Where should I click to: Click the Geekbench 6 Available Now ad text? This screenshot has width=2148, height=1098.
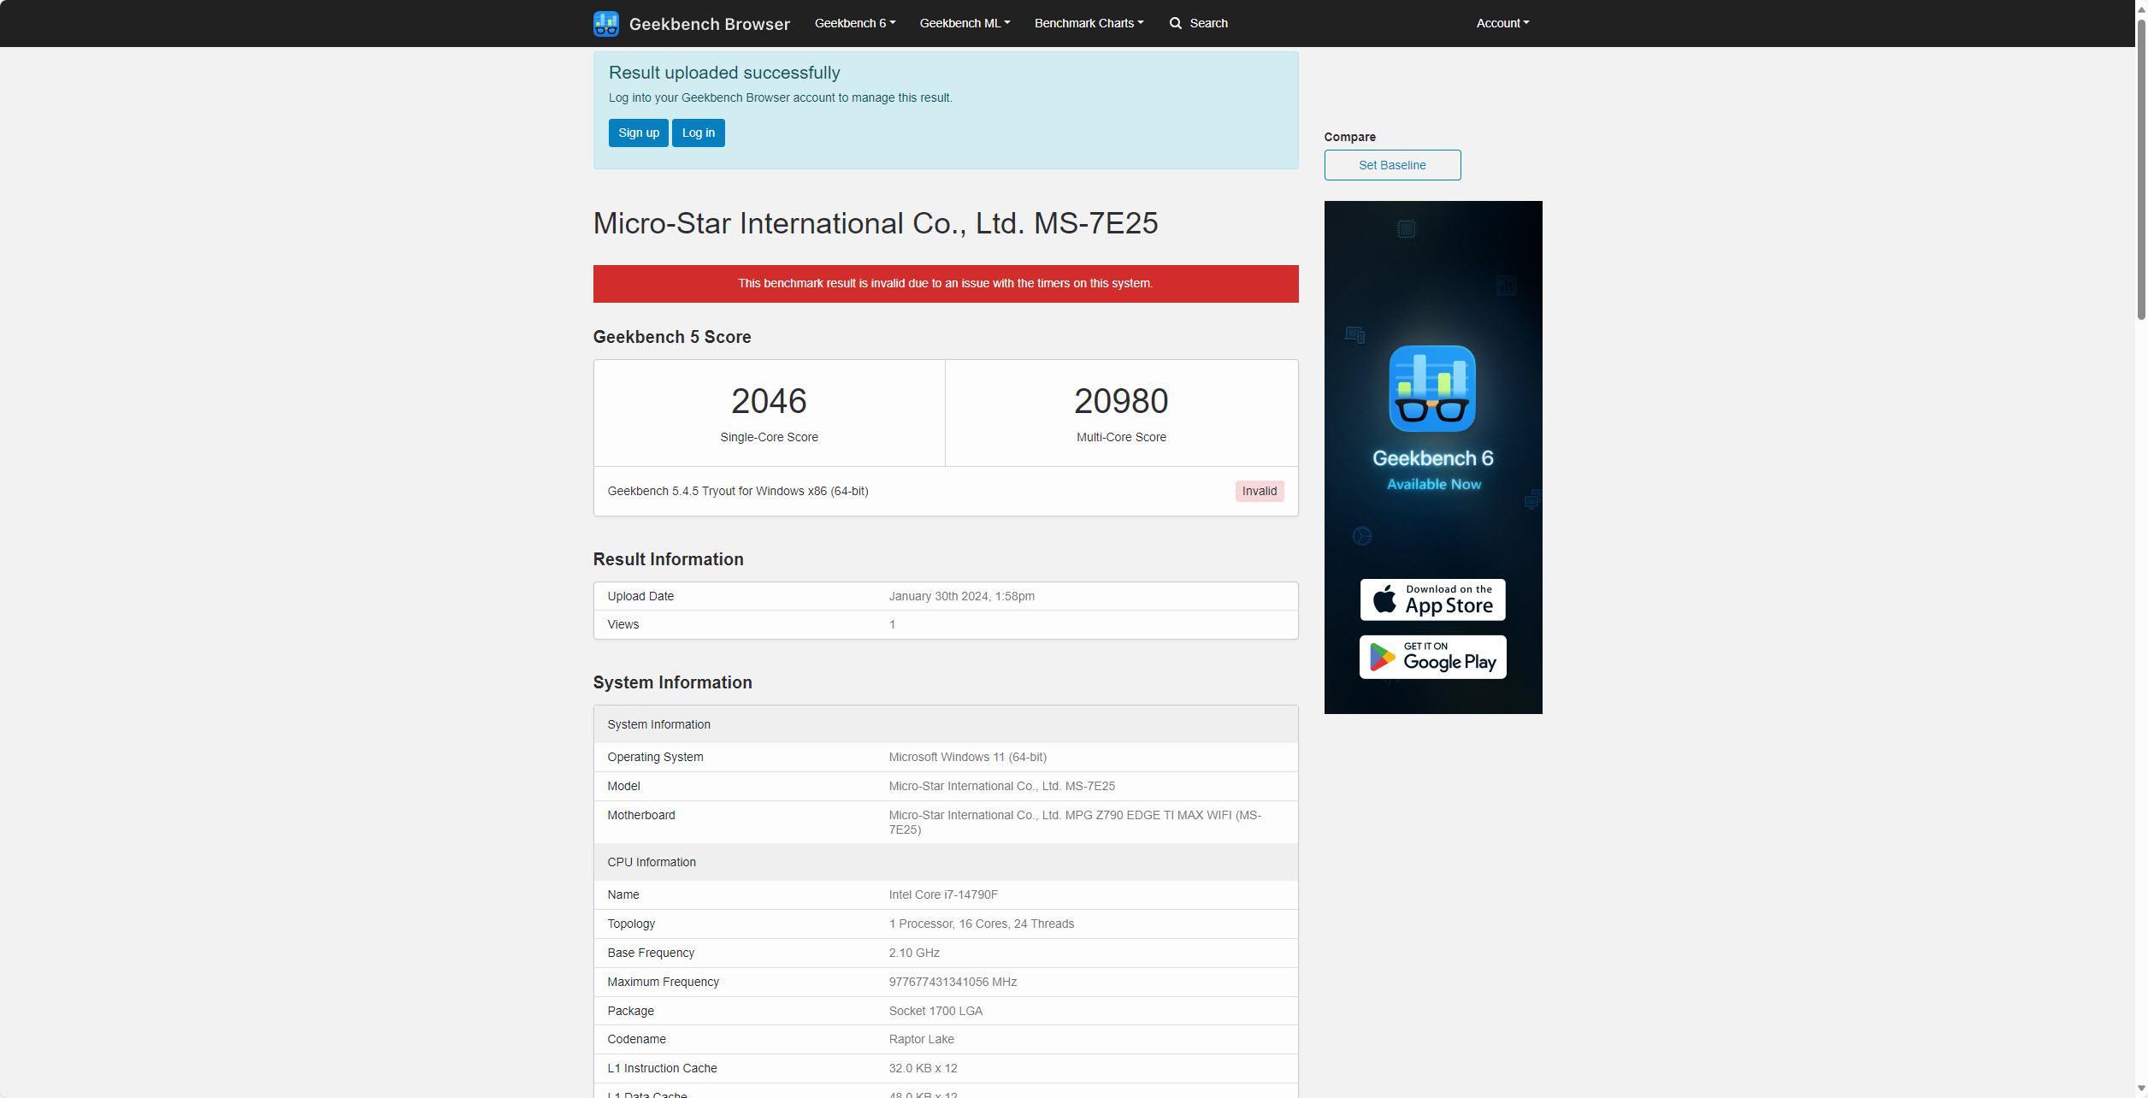point(1432,469)
